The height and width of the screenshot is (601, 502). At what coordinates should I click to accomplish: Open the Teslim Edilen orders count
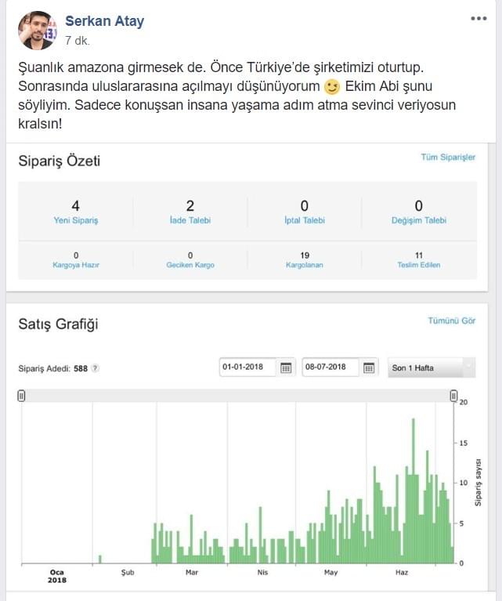click(419, 260)
